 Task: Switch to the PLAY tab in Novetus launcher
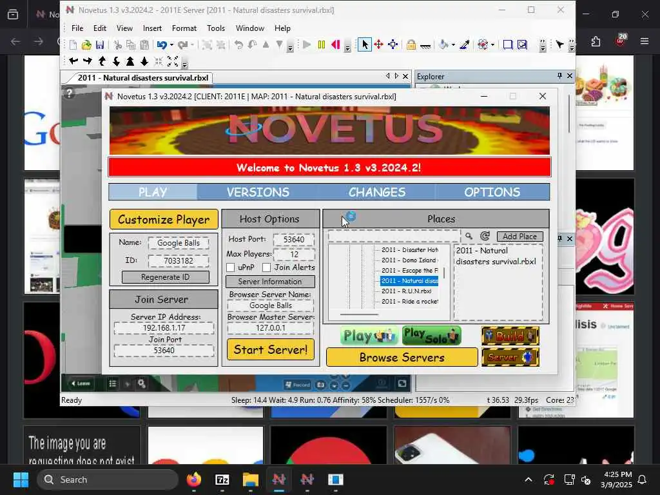click(x=153, y=192)
